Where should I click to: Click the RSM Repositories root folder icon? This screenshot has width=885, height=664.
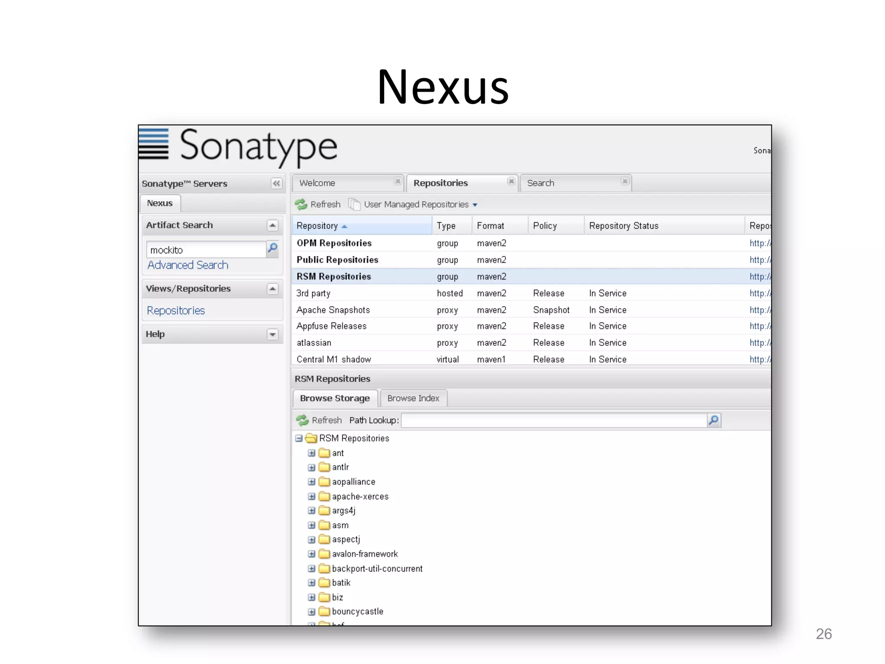click(x=312, y=438)
